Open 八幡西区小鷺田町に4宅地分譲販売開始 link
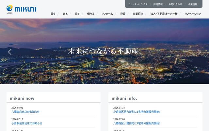The image size is (209, 131). (137, 123)
